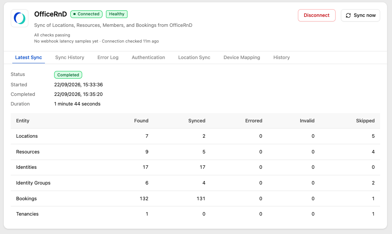Click the Errored column header
Screen dimensions: 392x234
253,120
